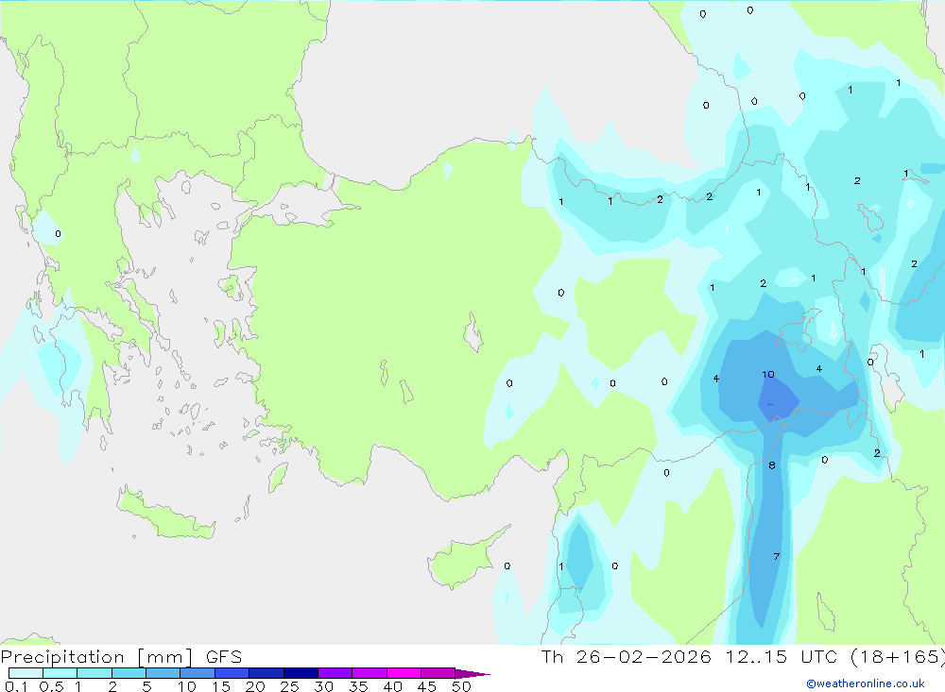Click the '(18+165)' forecast run text
The width and height of the screenshot is (945, 692).
click(x=898, y=657)
